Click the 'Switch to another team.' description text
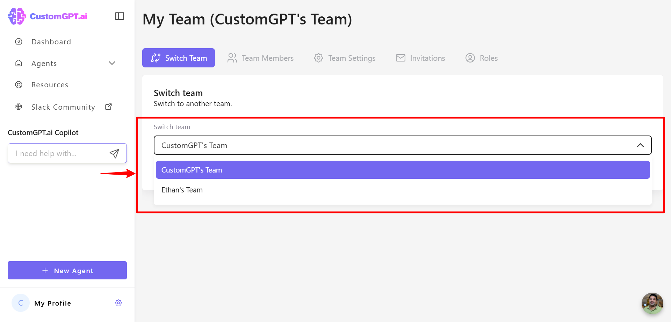This screenshot has width=671, height=322. tap(193, 104)
